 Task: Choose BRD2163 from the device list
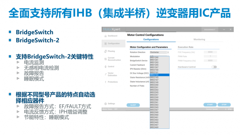coord(159,75)
